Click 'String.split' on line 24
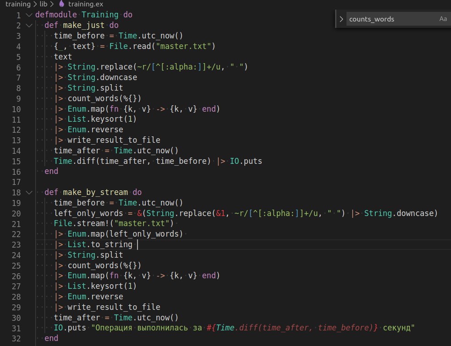This screenshot has height=346, width=451. (x=95, y=255)
